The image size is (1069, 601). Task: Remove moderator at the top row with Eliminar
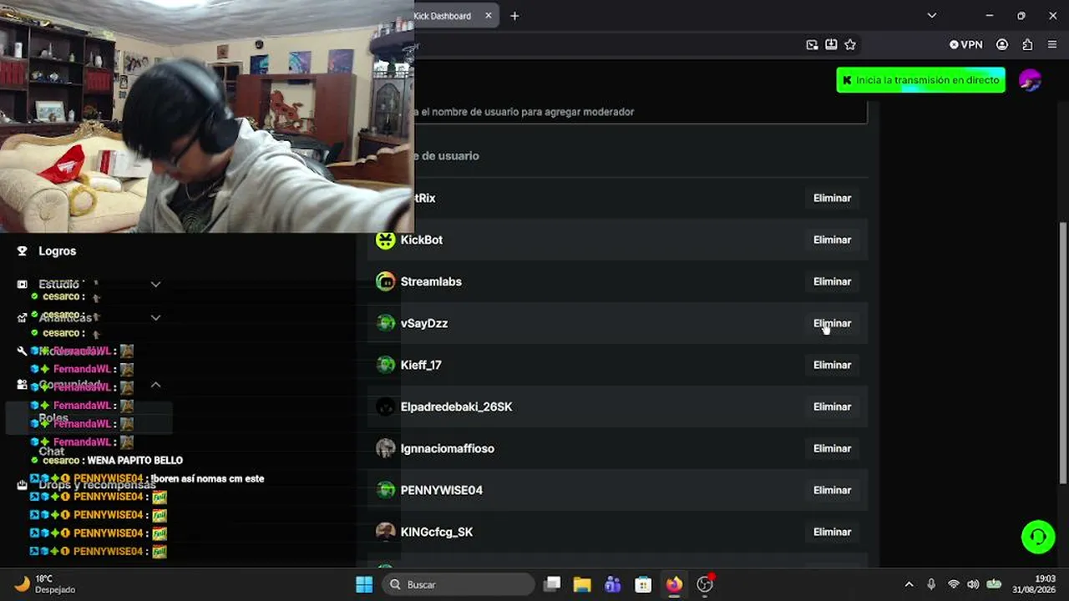pyautogui.click(x=833, y=198)
